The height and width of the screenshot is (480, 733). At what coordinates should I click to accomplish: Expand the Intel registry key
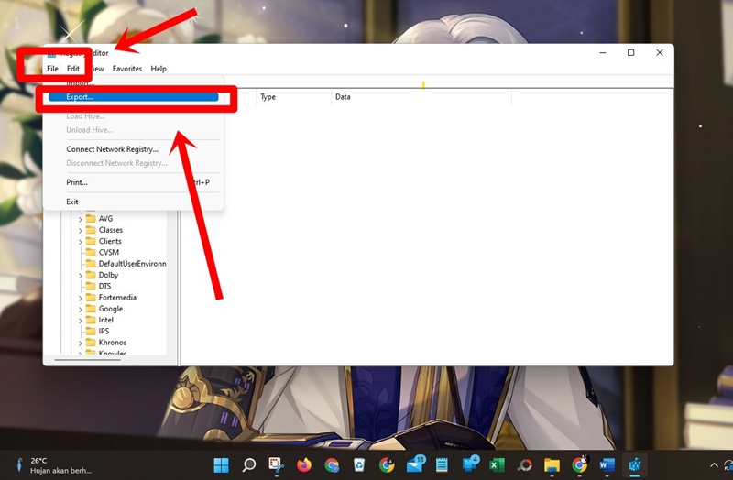coord(80,321)
